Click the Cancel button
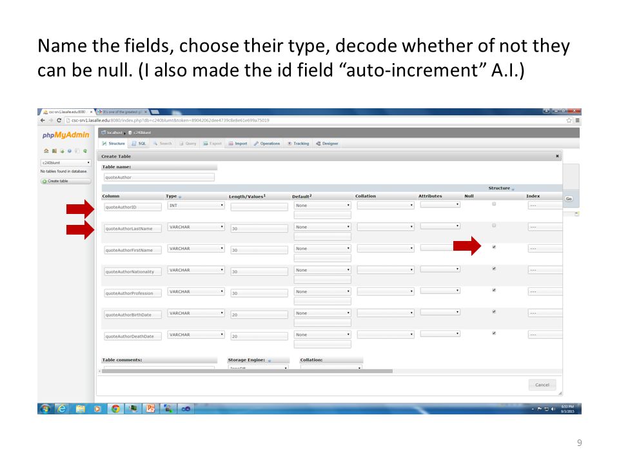 (542, 385)
